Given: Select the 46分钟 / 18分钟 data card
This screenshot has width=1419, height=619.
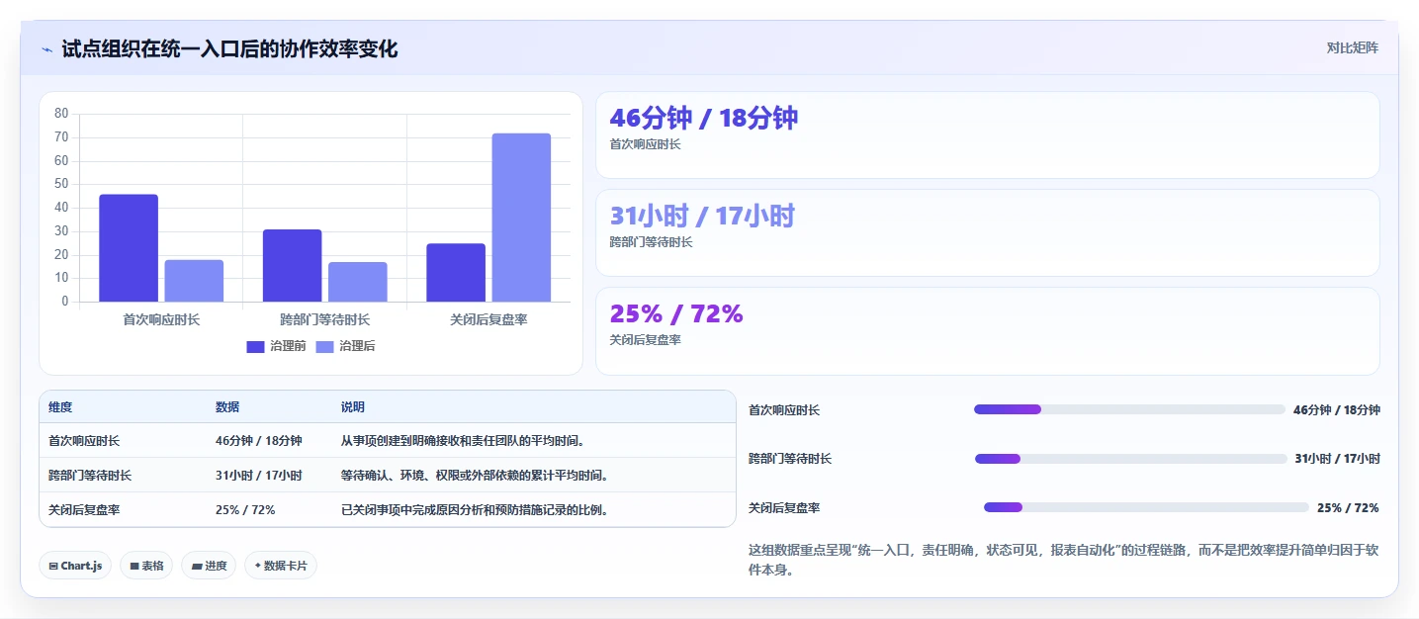Looking at the screenshot, I should pos(987,135).
